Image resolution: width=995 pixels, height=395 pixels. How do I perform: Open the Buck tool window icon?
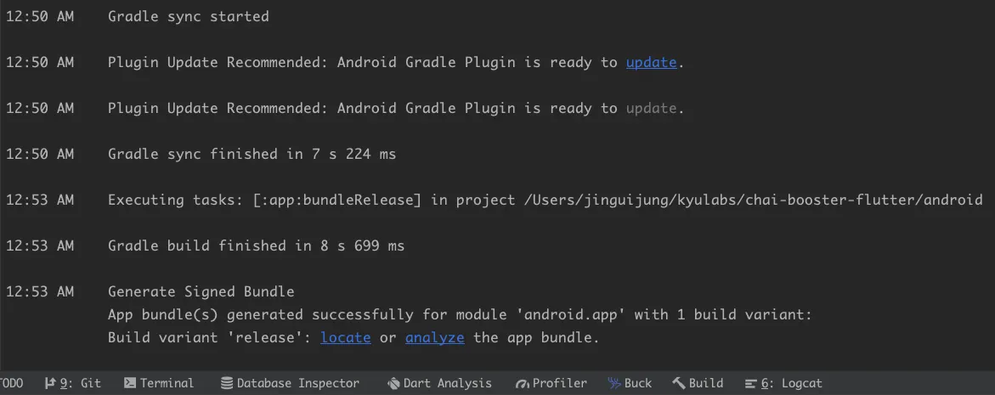(x=614, y=383)
